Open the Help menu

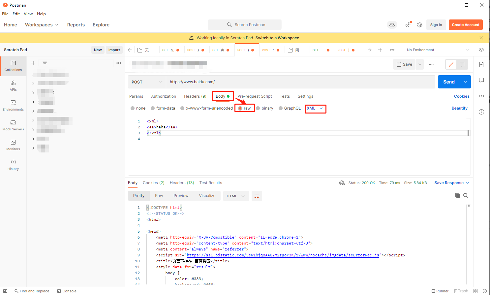click(41, 14)
